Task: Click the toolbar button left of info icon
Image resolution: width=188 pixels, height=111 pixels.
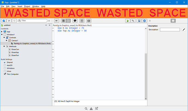Action: pos(139,21)
